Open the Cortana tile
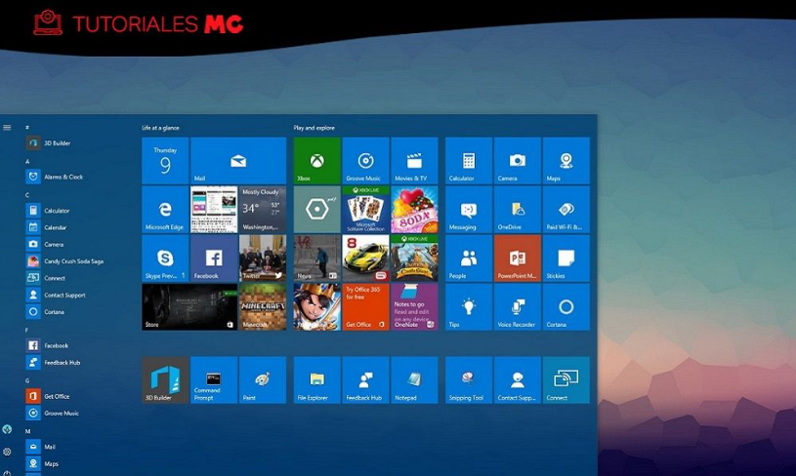The image size is (796, 476). tap(566, 306)
